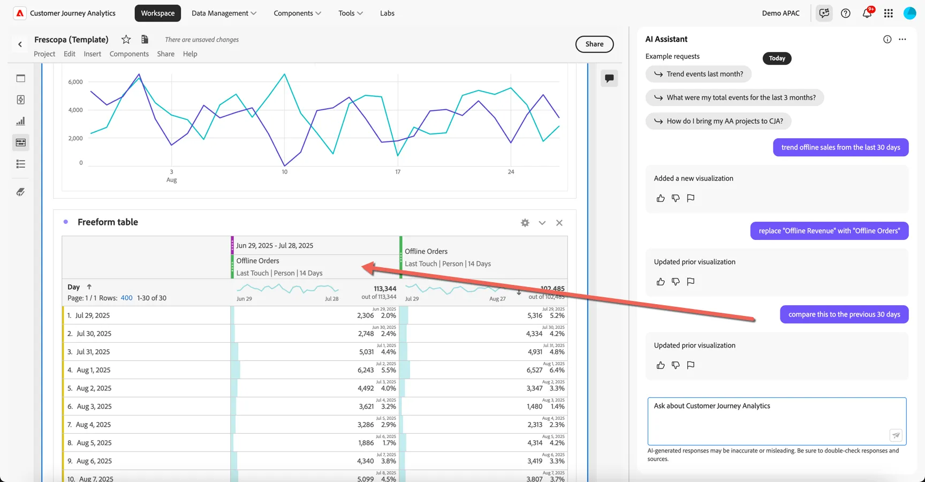Viewport: 925px width, 482px height.
Task: Click the Adobe logo icon
Action: tap(20, 13)
